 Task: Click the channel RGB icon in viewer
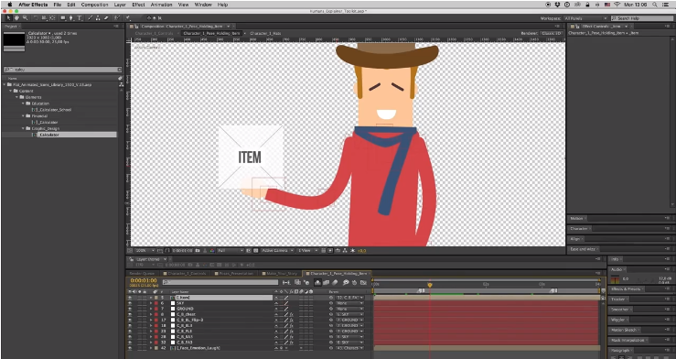click(212, 250)
